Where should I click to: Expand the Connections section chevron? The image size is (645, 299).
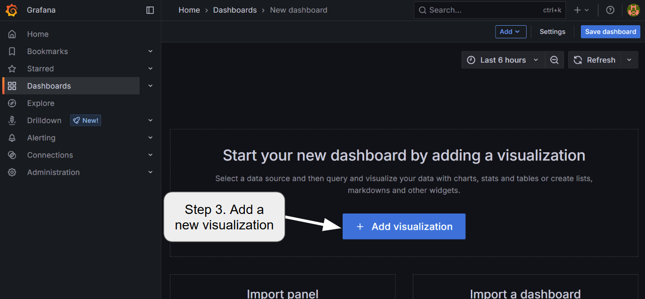coord(151,155)
